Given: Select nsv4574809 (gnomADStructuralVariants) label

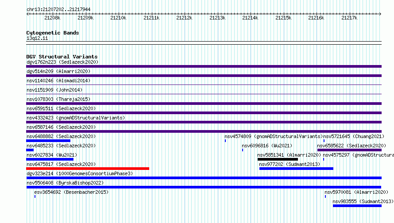Looking at the screenshot, I should click(x=274, y=136).
